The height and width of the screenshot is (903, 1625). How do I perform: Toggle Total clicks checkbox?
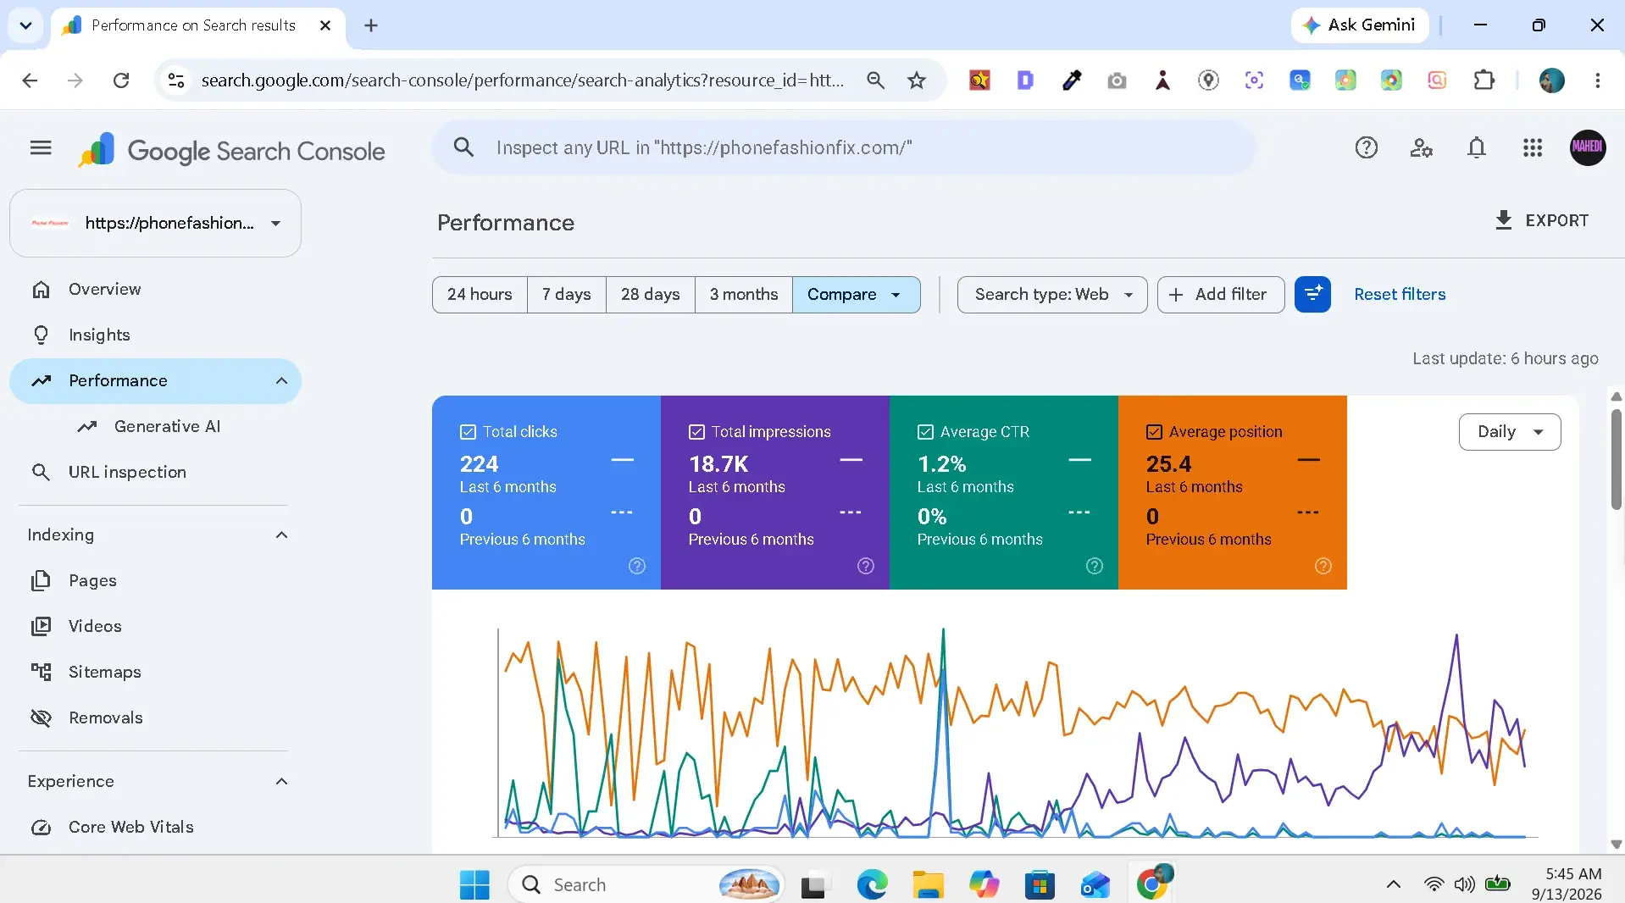coord(468,432)
